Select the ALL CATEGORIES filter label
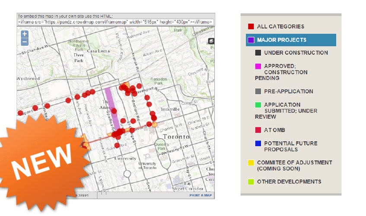The width and height of the screenshot is (366, 216). click(x=280, y=27)
